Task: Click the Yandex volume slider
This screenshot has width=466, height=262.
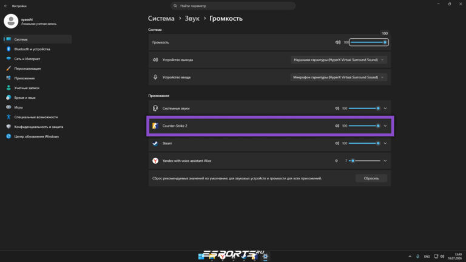Action: 364,161
